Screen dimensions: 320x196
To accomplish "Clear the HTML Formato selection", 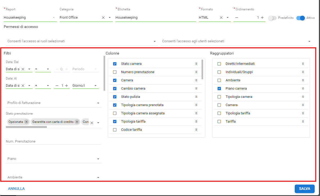I will (221, 18).
